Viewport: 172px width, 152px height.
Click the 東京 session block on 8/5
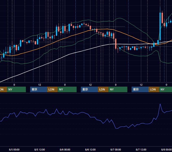(38, 89)
